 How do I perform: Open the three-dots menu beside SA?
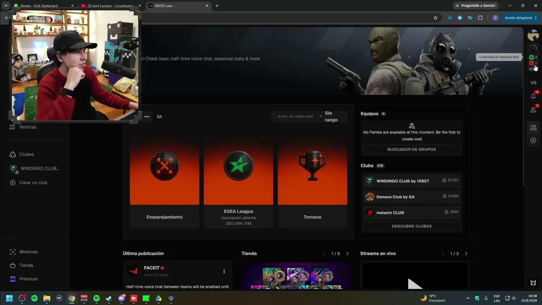pyautogui.click(x=147, y=116)
